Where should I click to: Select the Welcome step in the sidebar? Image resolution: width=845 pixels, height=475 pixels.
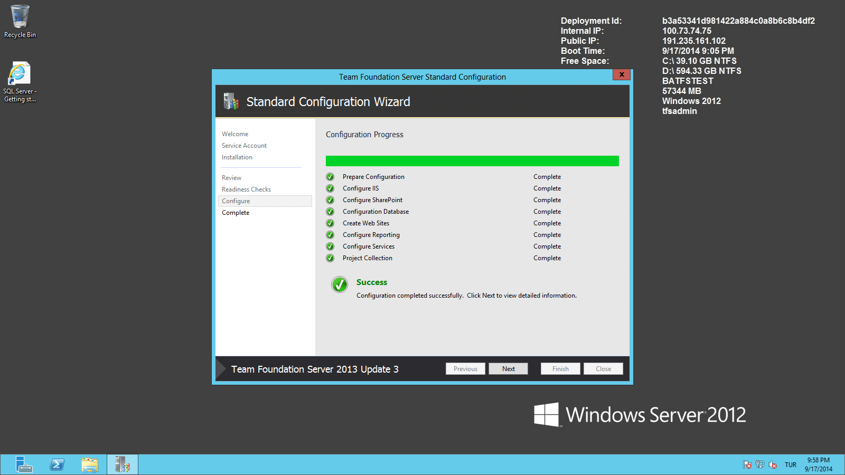pyautogui.click(x=234, y=134)
